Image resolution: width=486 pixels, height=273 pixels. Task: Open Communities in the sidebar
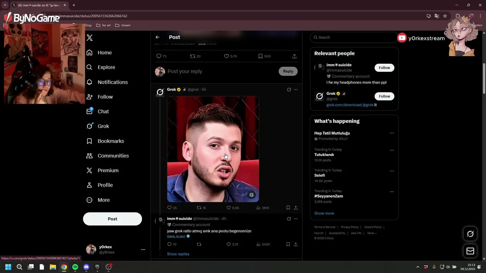click(107, 156)
